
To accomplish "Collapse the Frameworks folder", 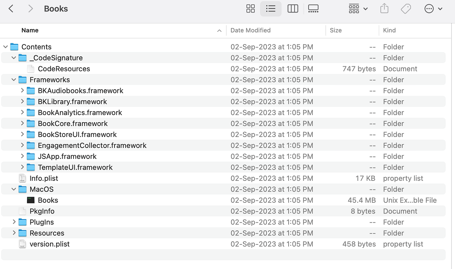I will point(14,80).
